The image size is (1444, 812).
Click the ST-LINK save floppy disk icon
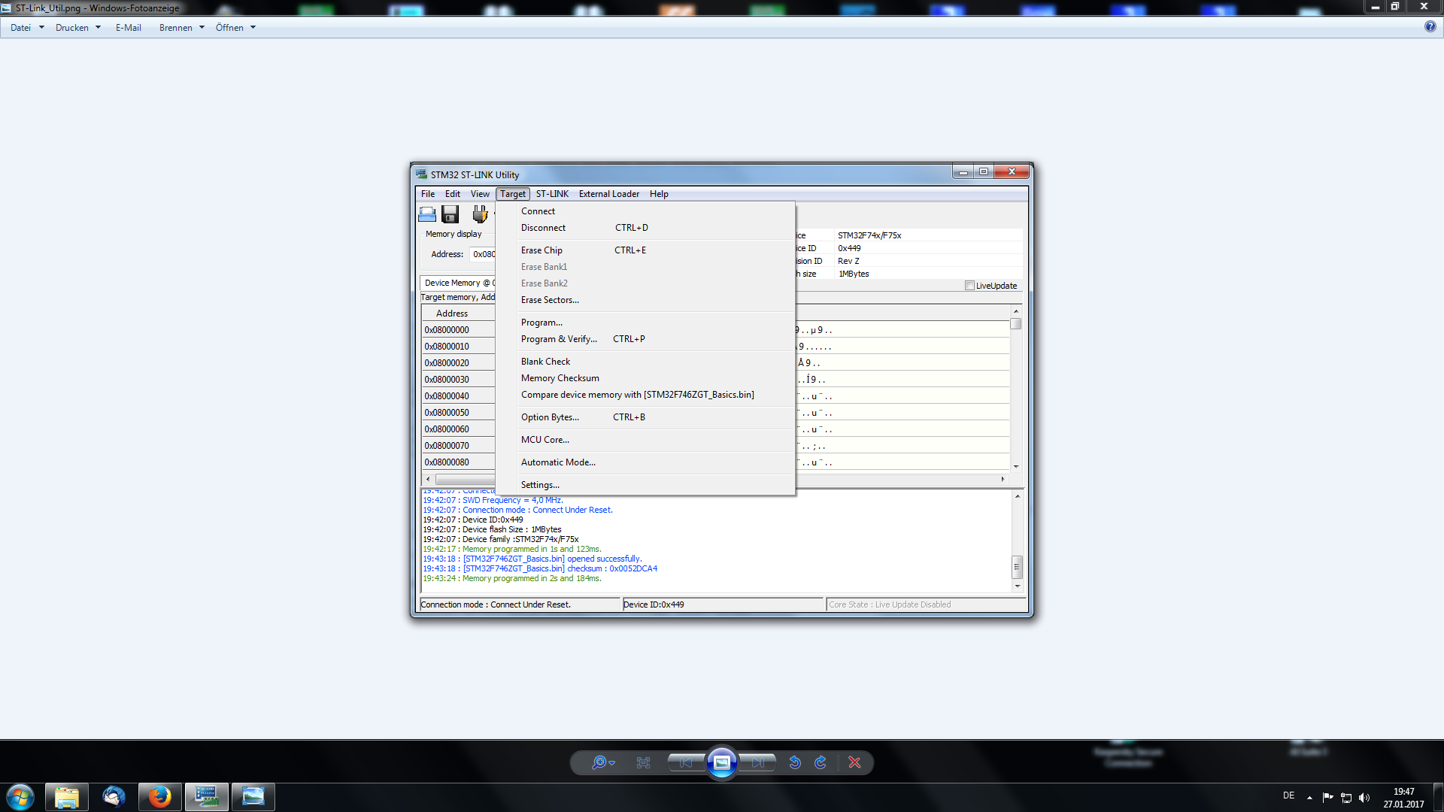point(450,214)
